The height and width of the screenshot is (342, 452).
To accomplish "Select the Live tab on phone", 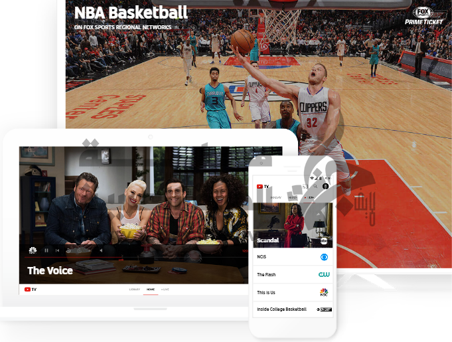I will click(x=309, y=197).
